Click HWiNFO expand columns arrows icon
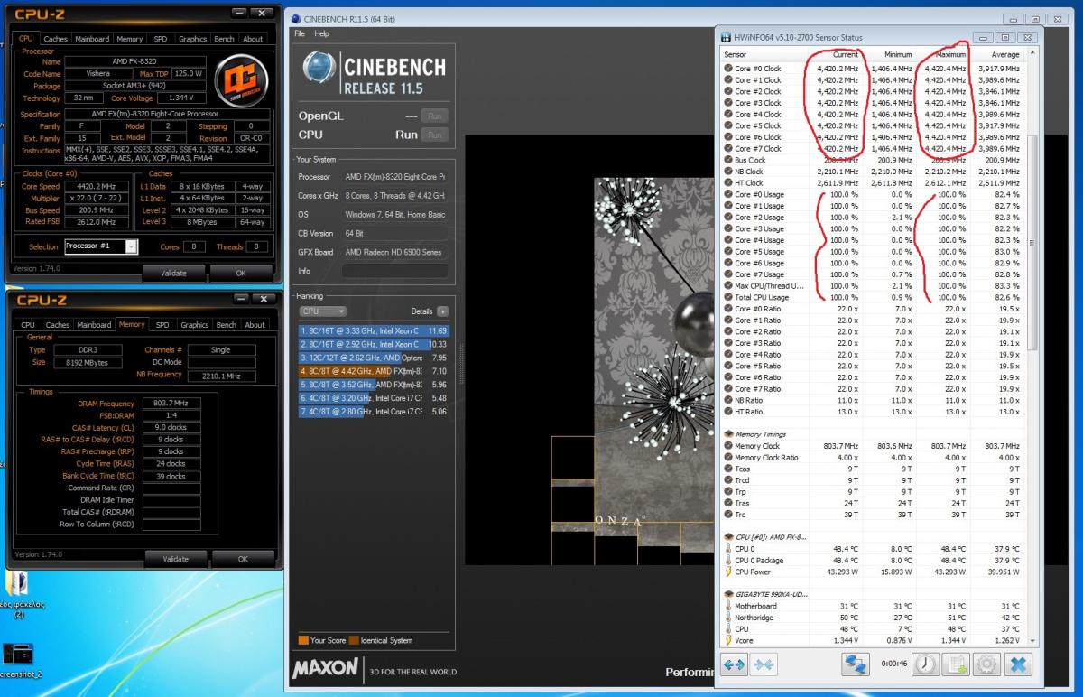Image resolution: width=1083 pixels, height=697 pixels. (734, 665)
